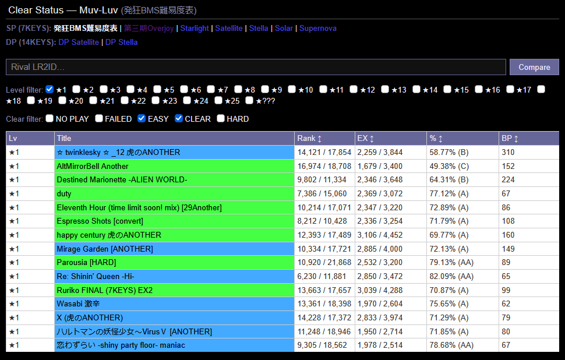Open the Satellite difficulty table
This screenshot has height=360, width=565.
point(229,28)
